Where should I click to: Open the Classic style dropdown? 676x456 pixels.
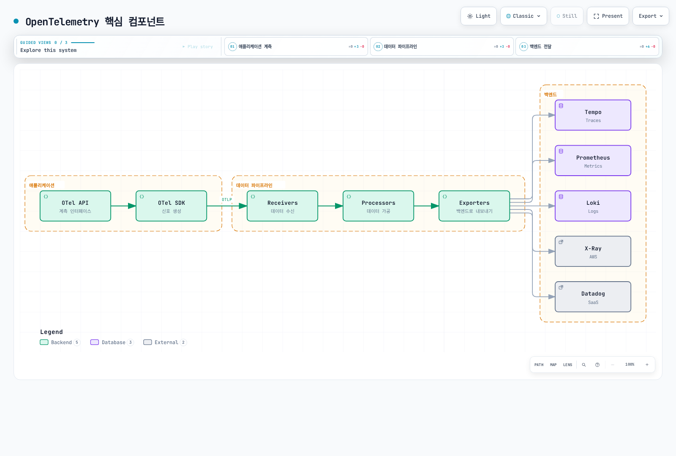(x=523, y=16)
